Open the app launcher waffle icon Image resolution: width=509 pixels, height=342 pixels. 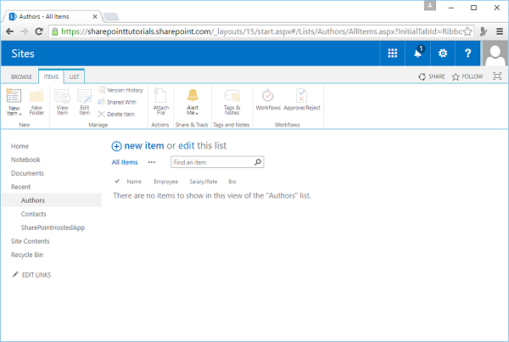pos(393,53)
